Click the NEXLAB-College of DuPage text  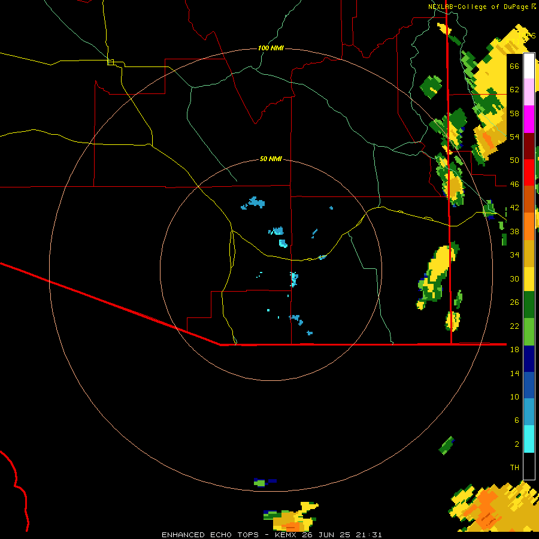pos(478,7)
